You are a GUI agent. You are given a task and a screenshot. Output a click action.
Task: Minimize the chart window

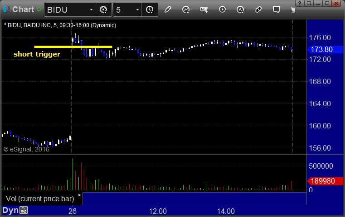pyautogui.click(x=318, y=3)
